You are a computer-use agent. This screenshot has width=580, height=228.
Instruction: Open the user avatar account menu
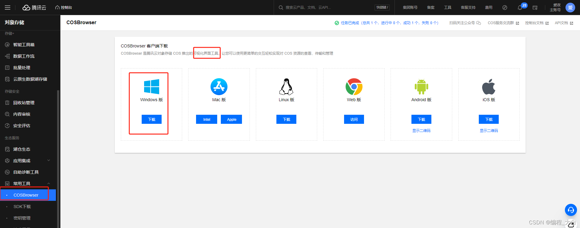pos(570,8)
